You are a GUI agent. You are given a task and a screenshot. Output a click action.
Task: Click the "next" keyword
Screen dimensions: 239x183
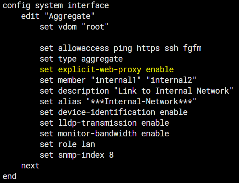30,166
